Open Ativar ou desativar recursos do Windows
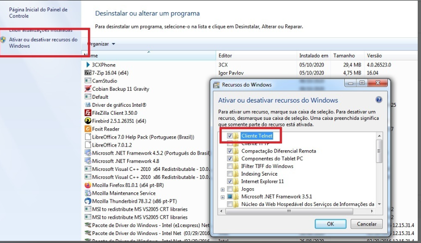The height and width of the screenshot is (243, 421). [43, 43]
